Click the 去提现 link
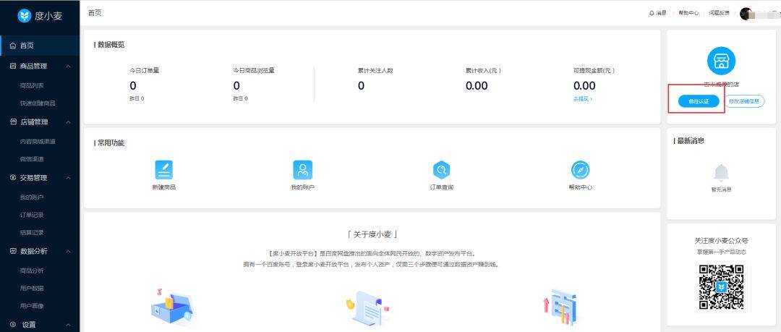The image size is (781, 332). tap(583, 99)
